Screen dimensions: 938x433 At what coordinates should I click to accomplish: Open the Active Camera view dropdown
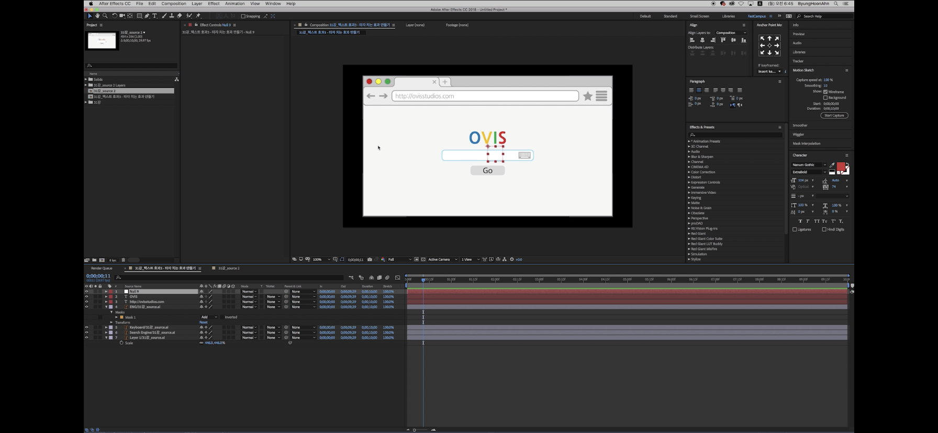coord(442,259)
